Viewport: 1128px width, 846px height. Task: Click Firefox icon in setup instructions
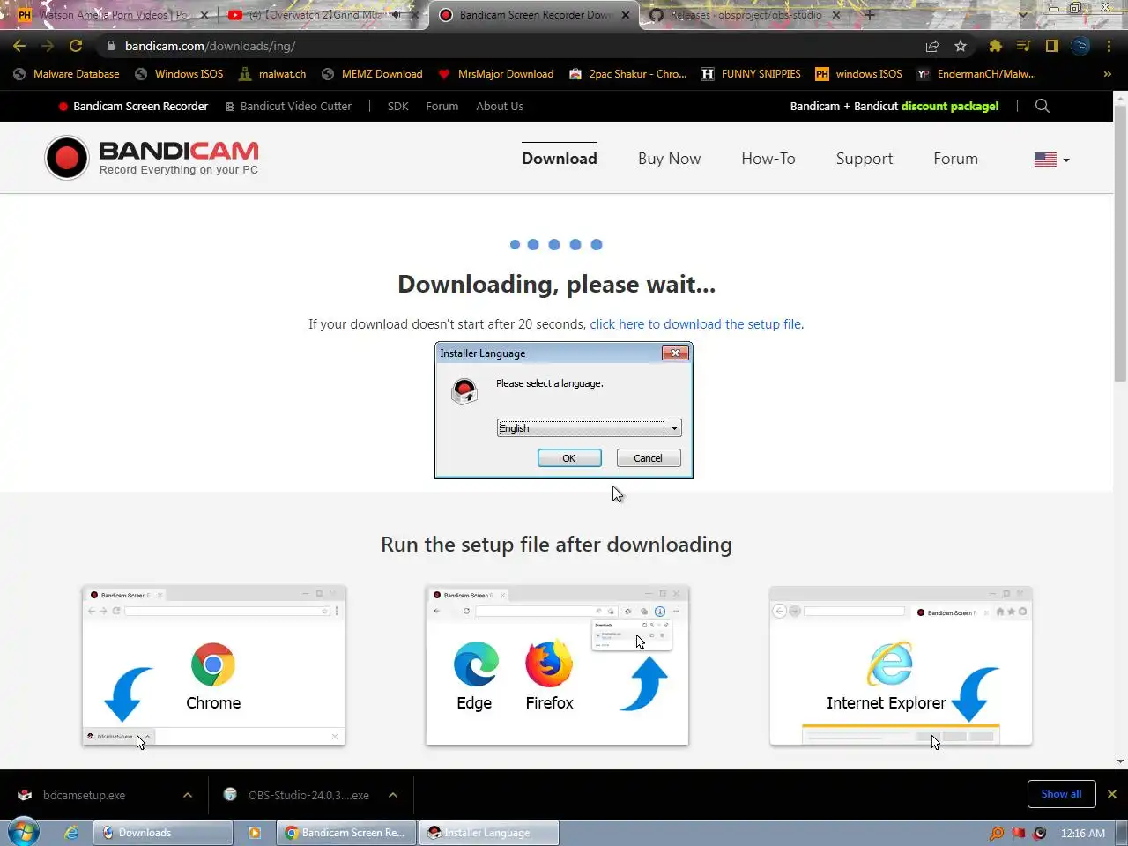click(x=549, y=664)
